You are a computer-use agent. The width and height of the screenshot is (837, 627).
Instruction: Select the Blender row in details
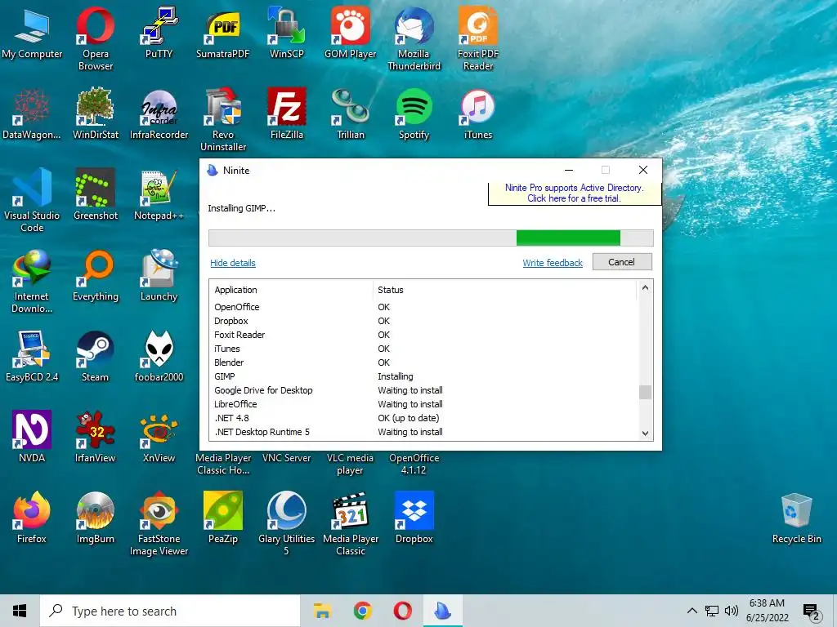(x=423, y=362)
